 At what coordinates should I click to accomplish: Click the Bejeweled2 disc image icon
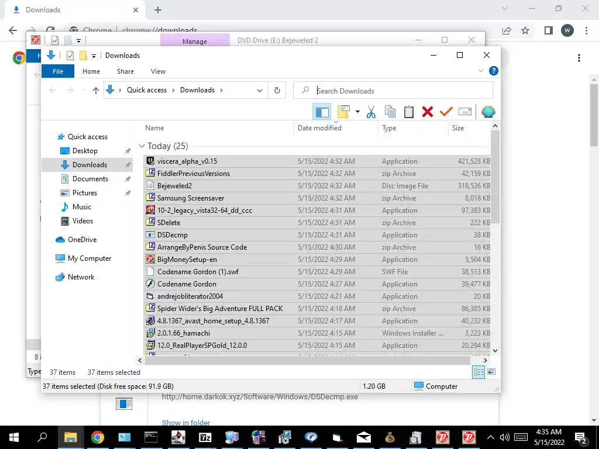coord(150,185)
